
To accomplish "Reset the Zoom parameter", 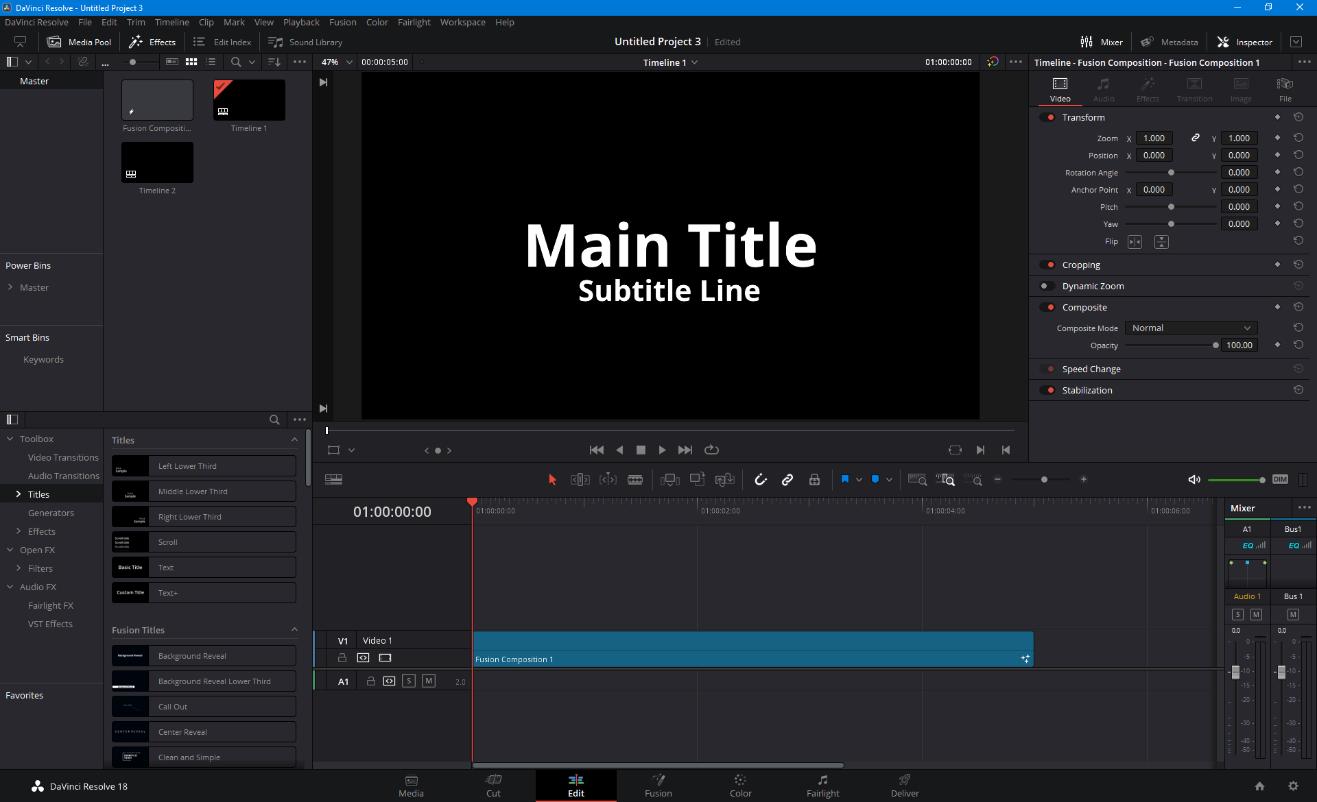I will click(1298, 138).
